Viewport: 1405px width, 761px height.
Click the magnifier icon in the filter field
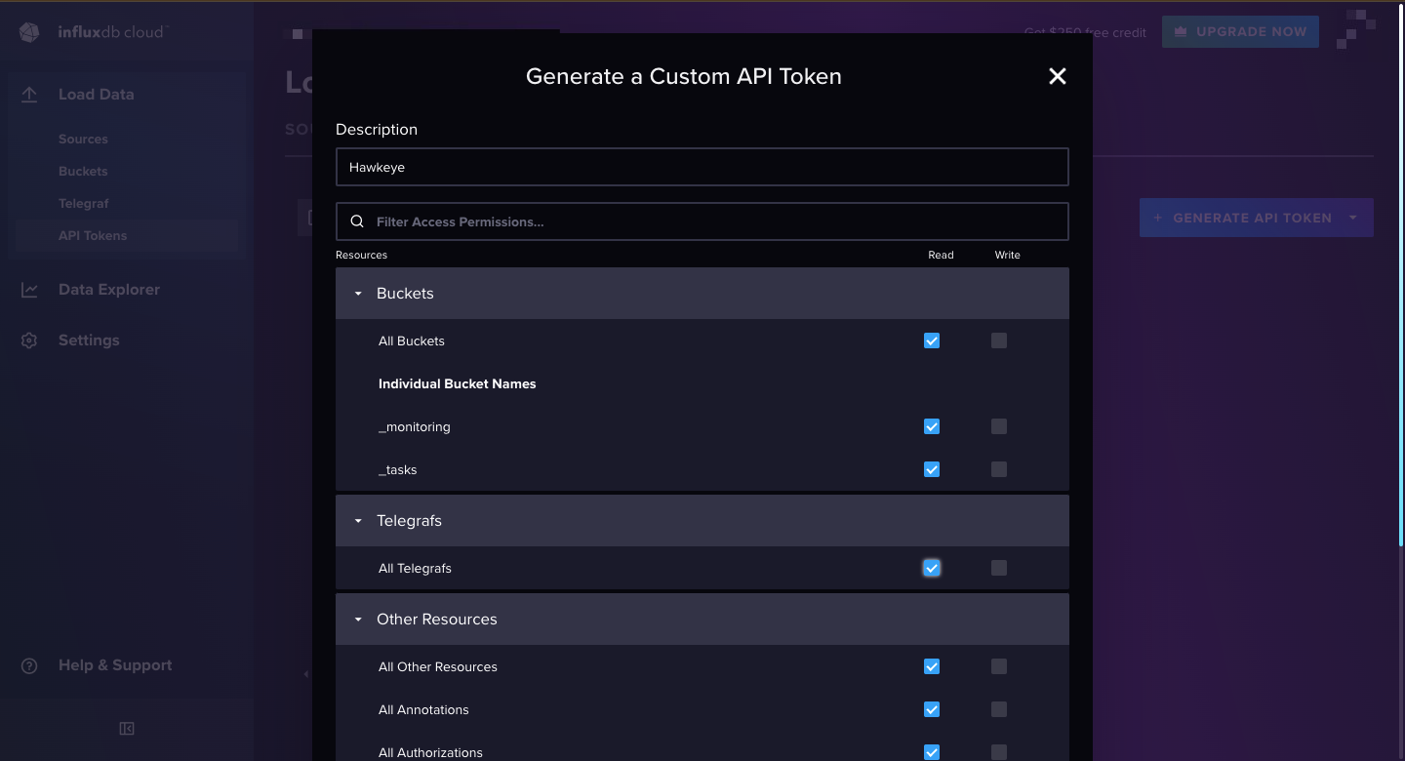pyautogui.click(x=356, y=221)
